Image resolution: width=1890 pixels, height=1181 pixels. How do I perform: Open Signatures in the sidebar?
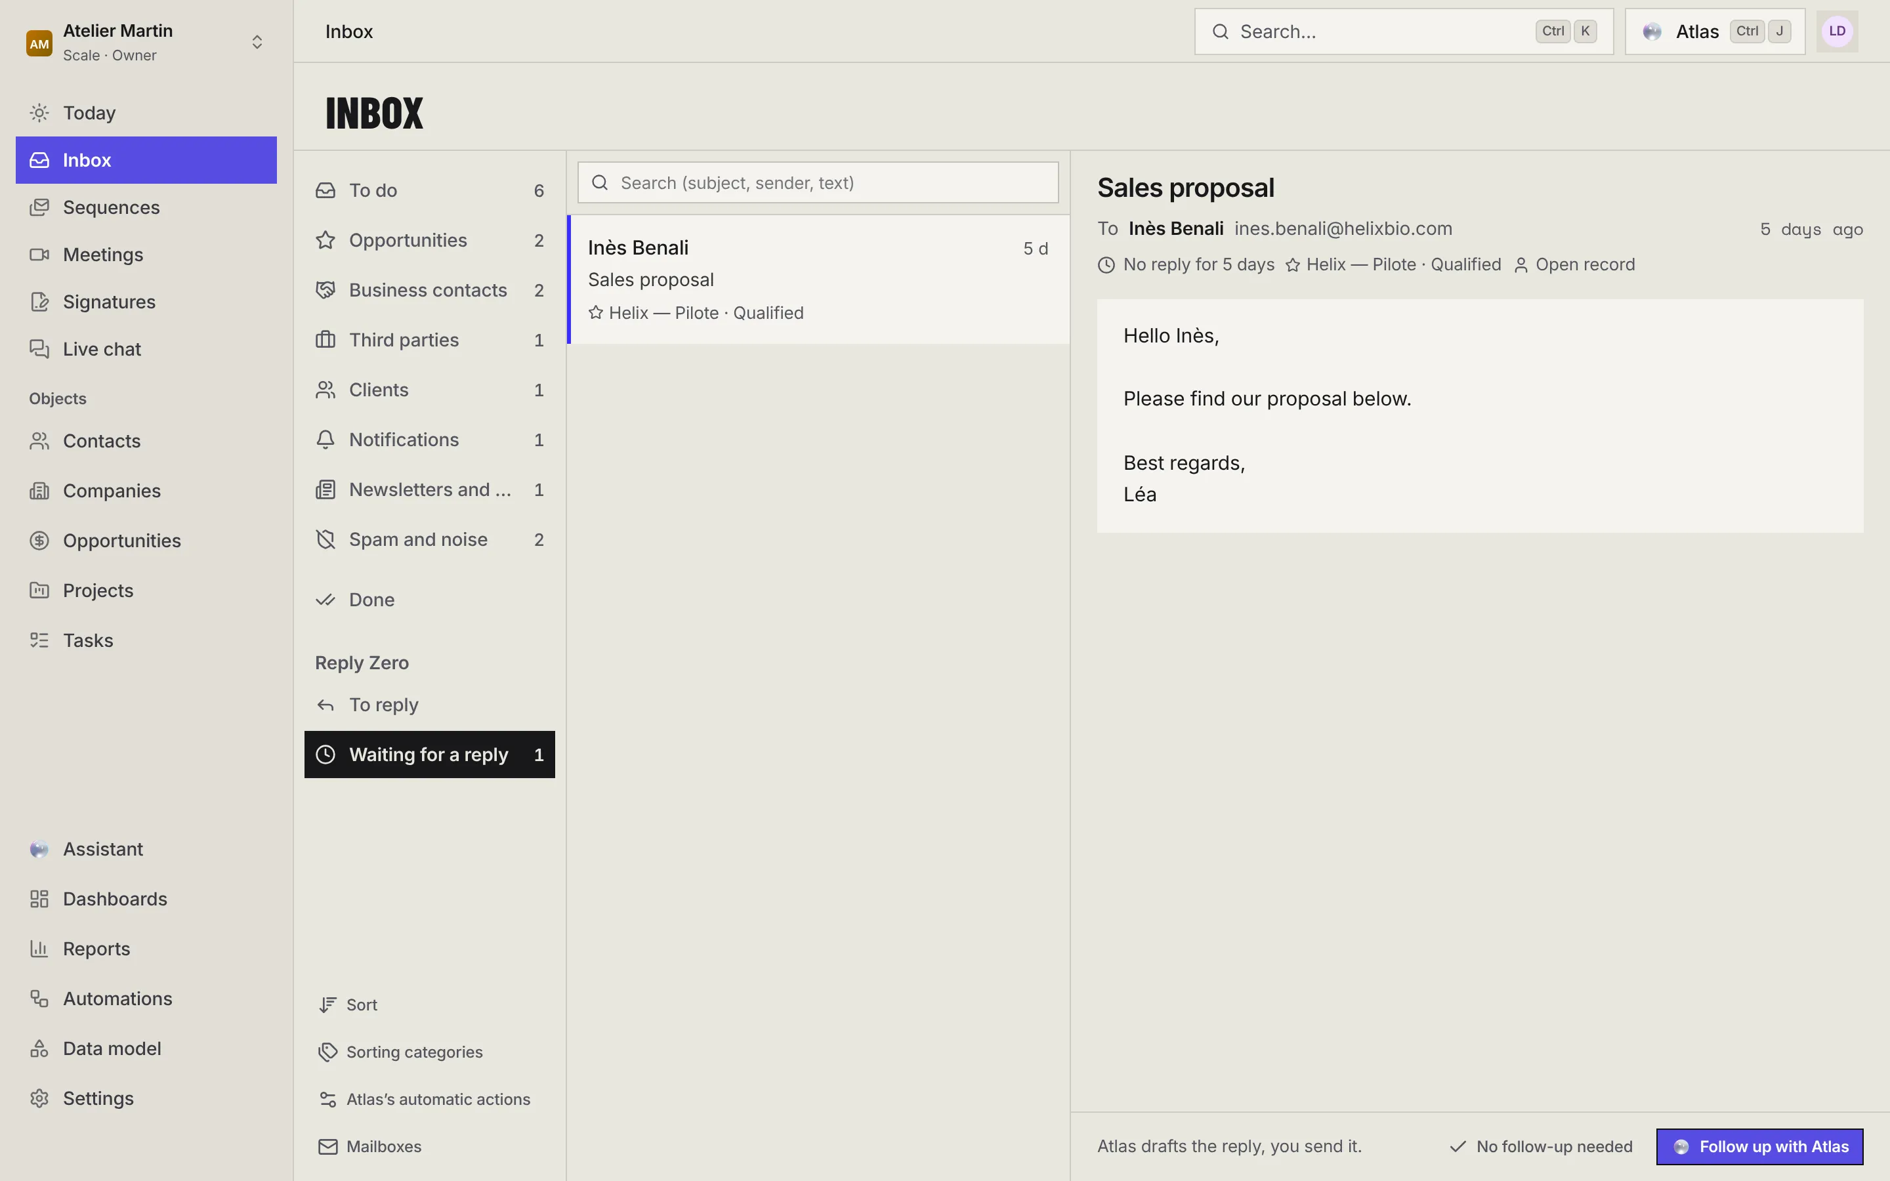coord(146,302)
